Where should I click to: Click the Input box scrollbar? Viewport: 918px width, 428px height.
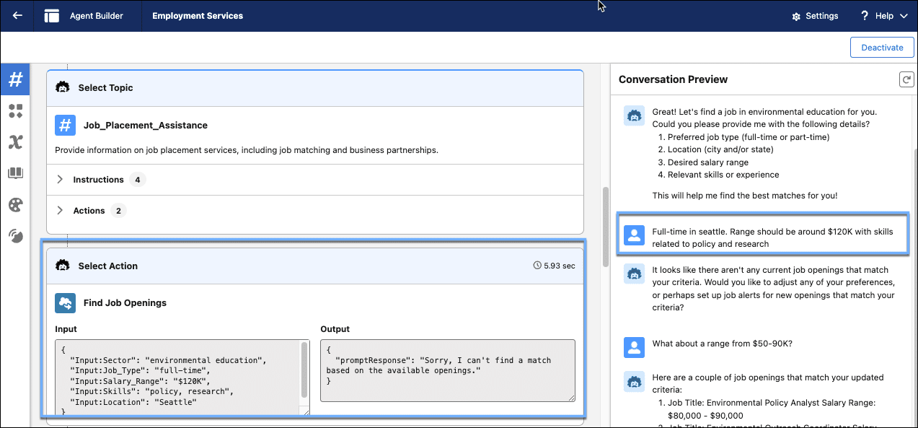(x=304, y=371)
